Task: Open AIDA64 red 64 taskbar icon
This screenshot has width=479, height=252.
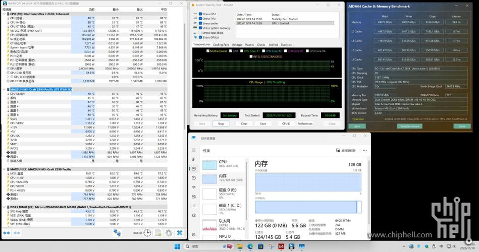Action: (281, 246)
